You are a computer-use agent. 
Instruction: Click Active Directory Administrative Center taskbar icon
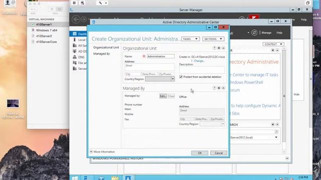128,178
